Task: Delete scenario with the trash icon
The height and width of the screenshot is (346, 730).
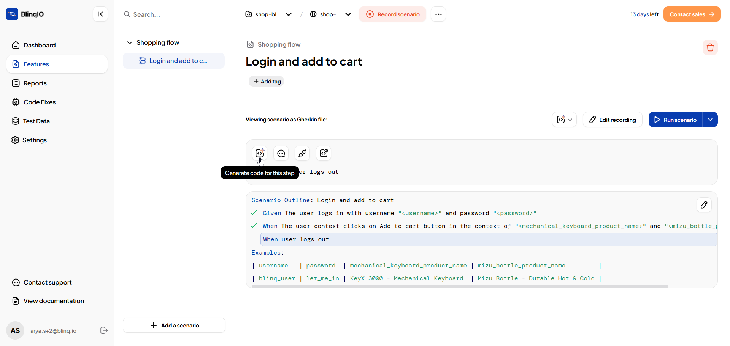Action: pos(710,47)
